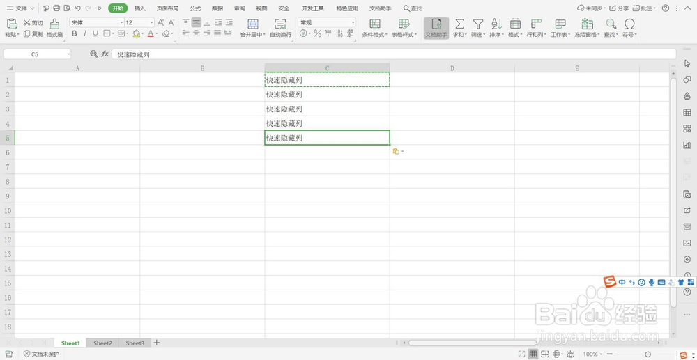
Task: Click the 未同步 sync status button
Action: 591,8
